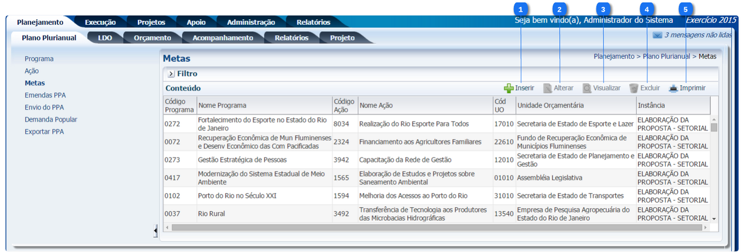Go to Emendas PPA in sidebar
Image resolution: width=741 pixels, height=252 pixels.
click(x=45, y=95)
